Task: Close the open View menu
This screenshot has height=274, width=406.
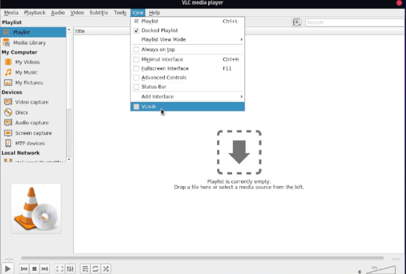Action: point(138,12)
